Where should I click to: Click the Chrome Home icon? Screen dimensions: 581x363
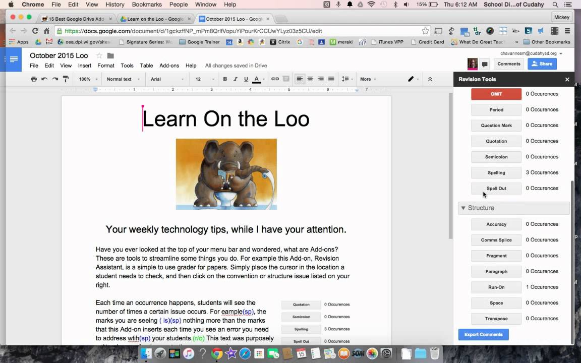coord(47,31)
